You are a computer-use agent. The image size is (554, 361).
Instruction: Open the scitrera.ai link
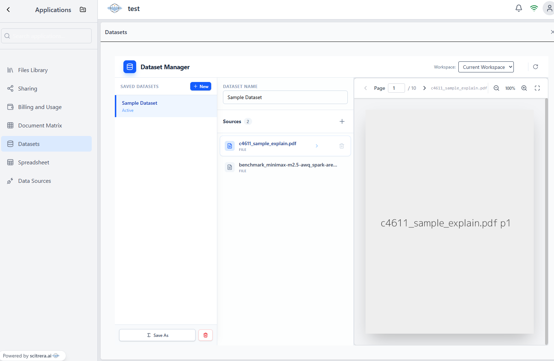click(x=41, y=356)
